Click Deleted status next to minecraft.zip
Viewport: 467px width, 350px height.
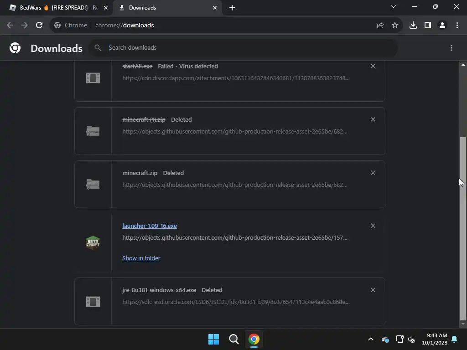click(173, 173)
